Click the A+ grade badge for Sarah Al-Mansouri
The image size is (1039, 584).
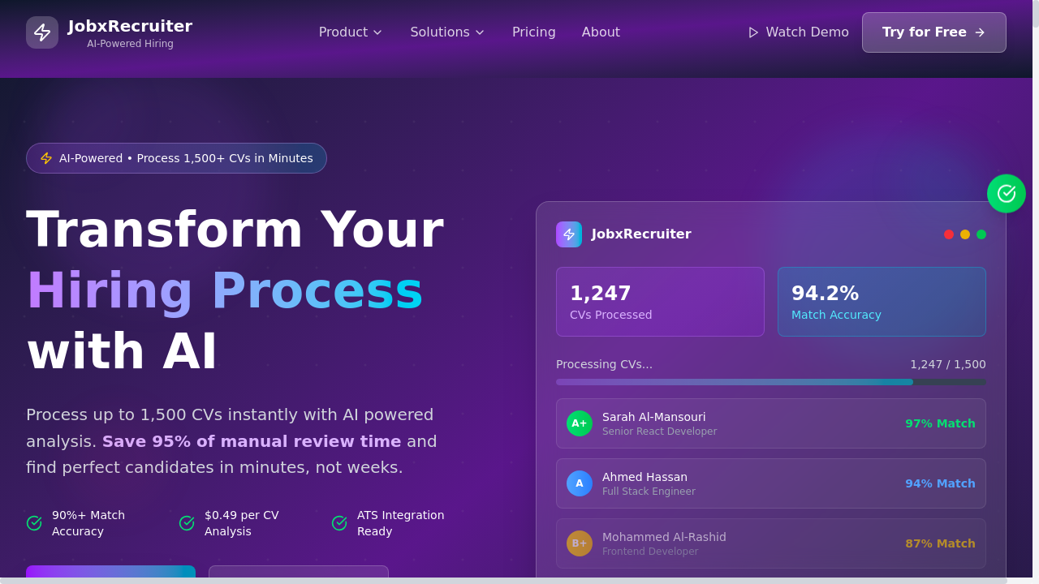tap(580, 423)
